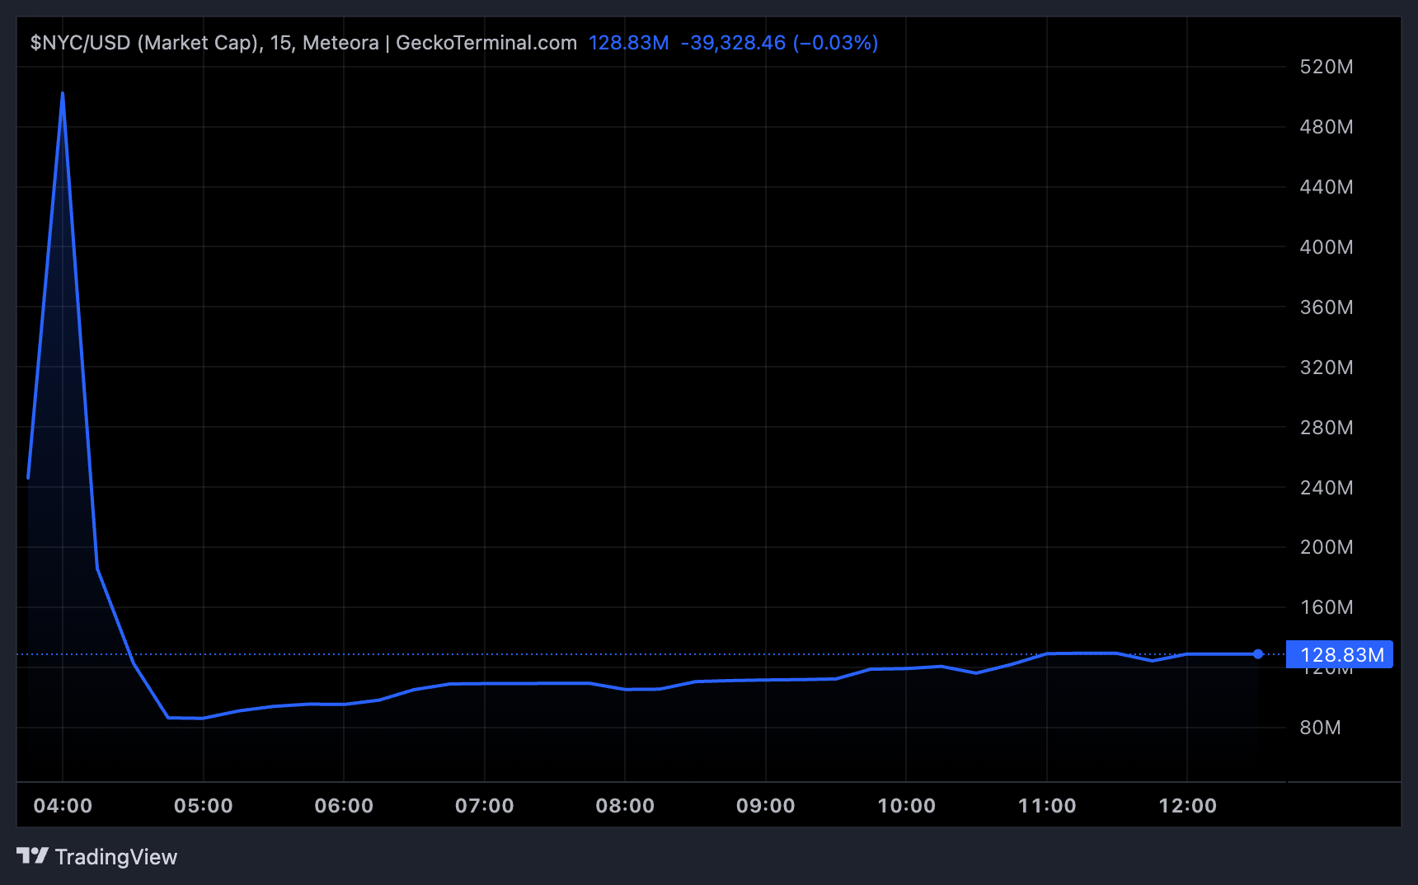Image resolution: width=1418 pixels, height=885 pixels.
Task: Select the blue last-price dot marker
Action: (1258, 654)
